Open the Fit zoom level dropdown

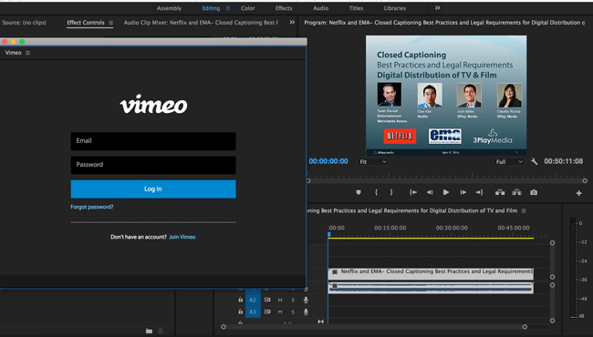pyautogui.click(x=373, y=162)
